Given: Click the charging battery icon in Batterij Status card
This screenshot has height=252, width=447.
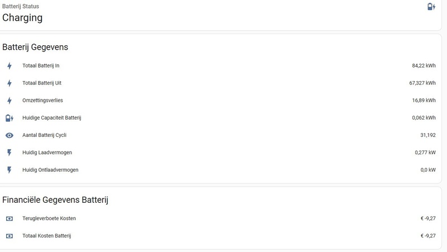Looking at the screenshot, I should 431,7.
